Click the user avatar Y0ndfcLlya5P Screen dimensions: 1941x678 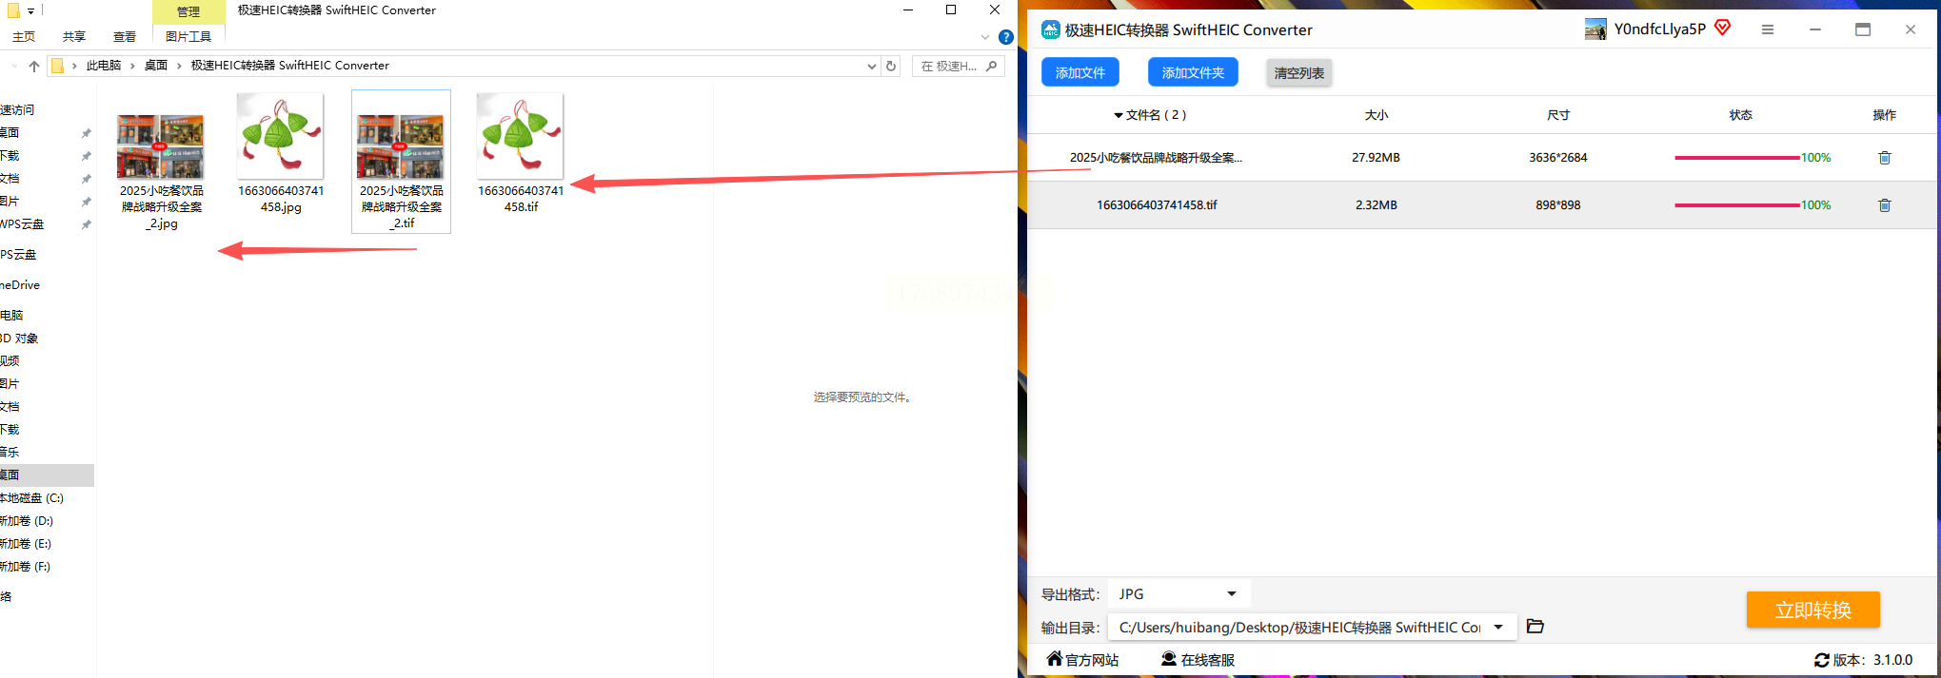[x=1595, y=29]
